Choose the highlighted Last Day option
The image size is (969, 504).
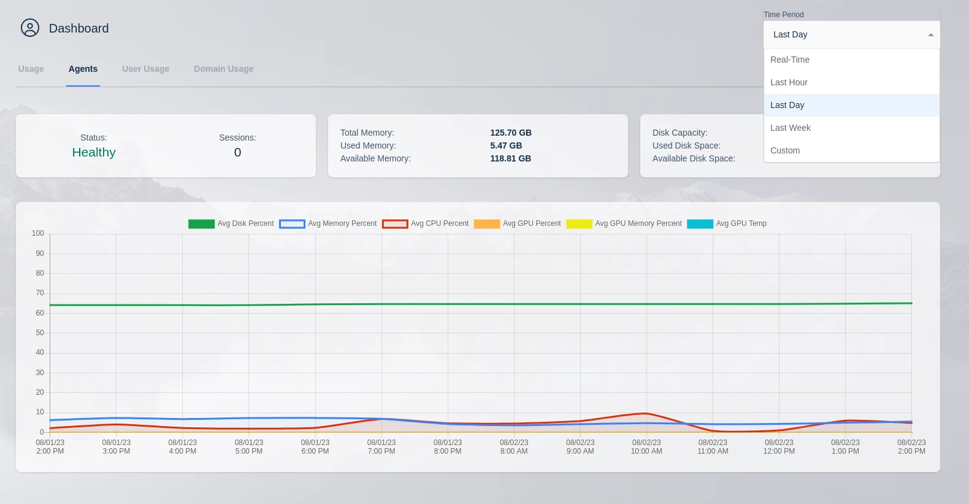click(787, 105)
